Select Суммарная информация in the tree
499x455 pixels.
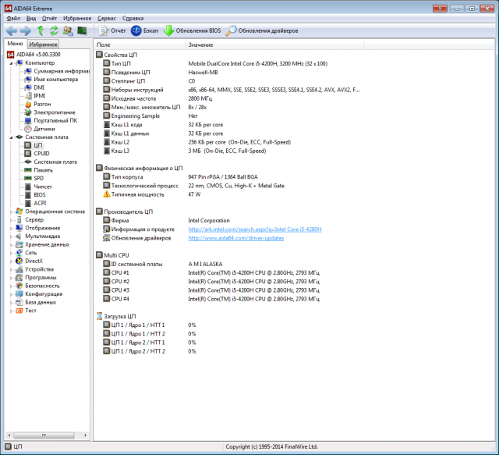pos(57,71)
